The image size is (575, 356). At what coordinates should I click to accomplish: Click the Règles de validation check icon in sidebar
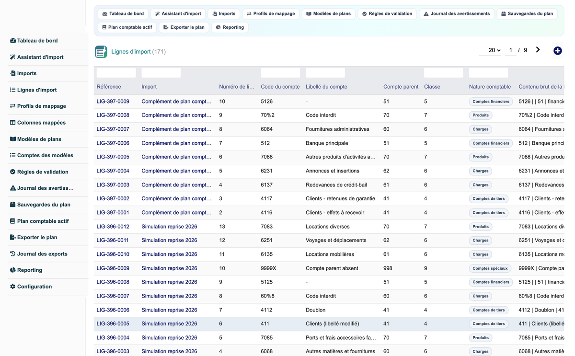click(x=13, y=172)
